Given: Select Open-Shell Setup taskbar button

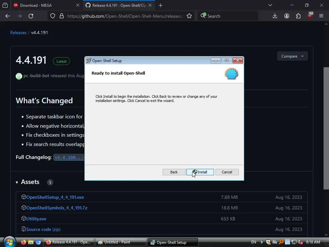Looking at the screenshot, I should (173, 242).
